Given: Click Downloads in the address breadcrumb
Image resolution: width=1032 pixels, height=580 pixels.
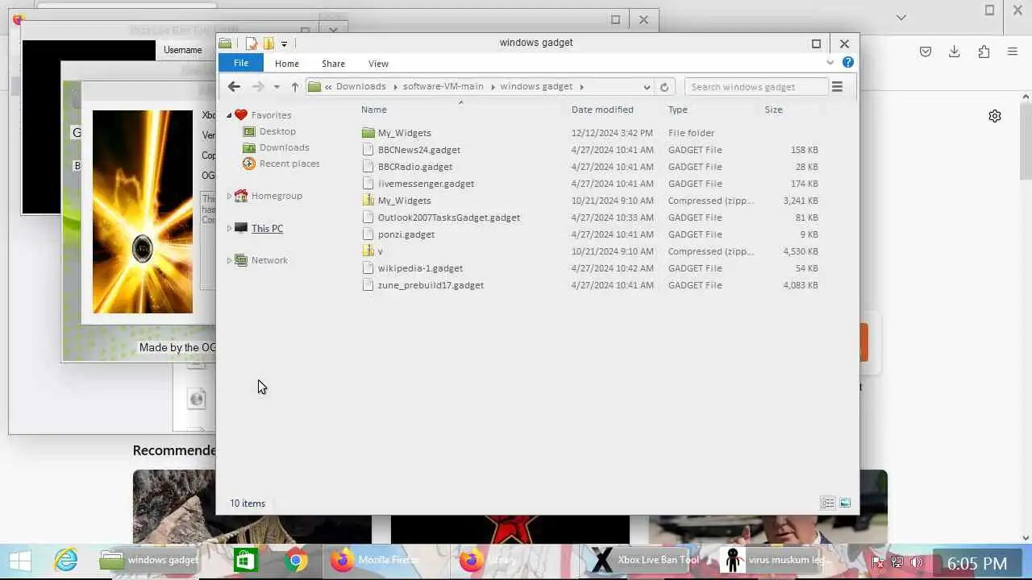Looking at the screenshot, I should point(360,86).
